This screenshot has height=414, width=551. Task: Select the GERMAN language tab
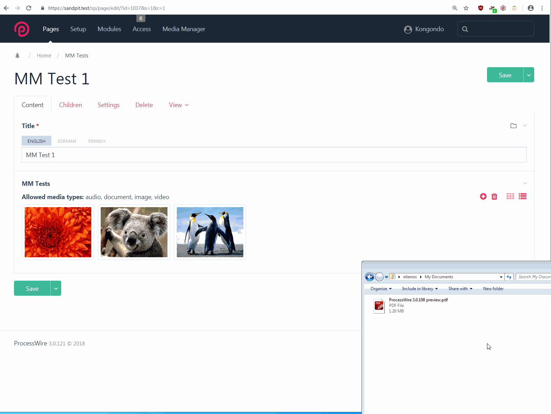[x=67, y=141]
